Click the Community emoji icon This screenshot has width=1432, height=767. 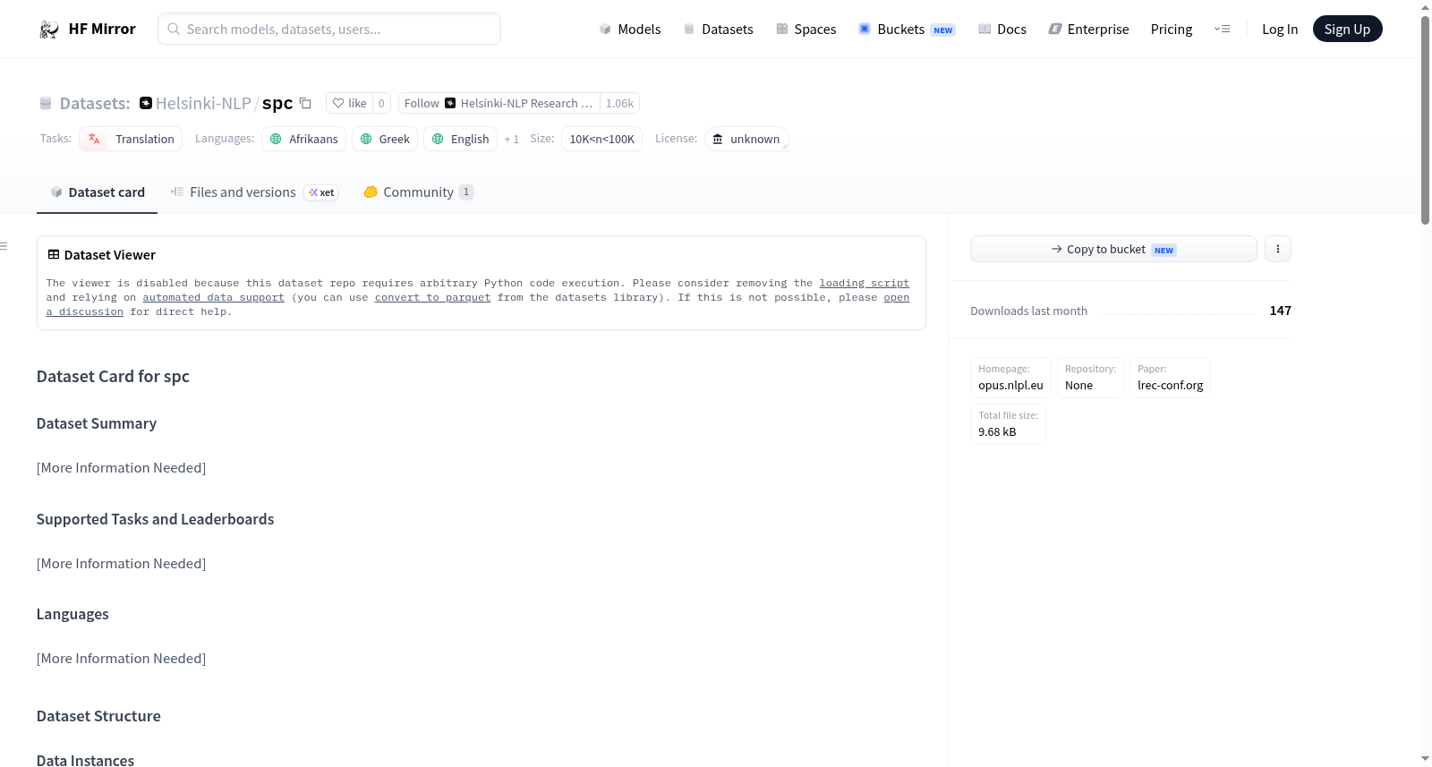pyautogui.click(x=371, y=192)
